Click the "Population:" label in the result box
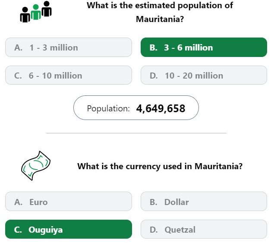The width and height of the screenshot is (274, 246). (x=108, y=108)
